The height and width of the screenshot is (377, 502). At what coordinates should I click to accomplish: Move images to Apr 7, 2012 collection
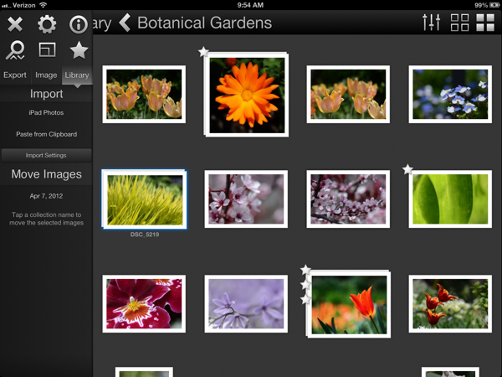click(46, 194)
